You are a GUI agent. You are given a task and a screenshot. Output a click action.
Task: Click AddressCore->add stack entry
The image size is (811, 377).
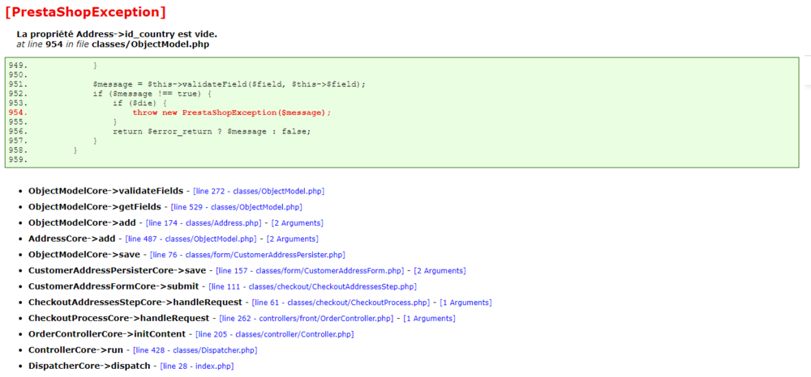coord(72,239)
